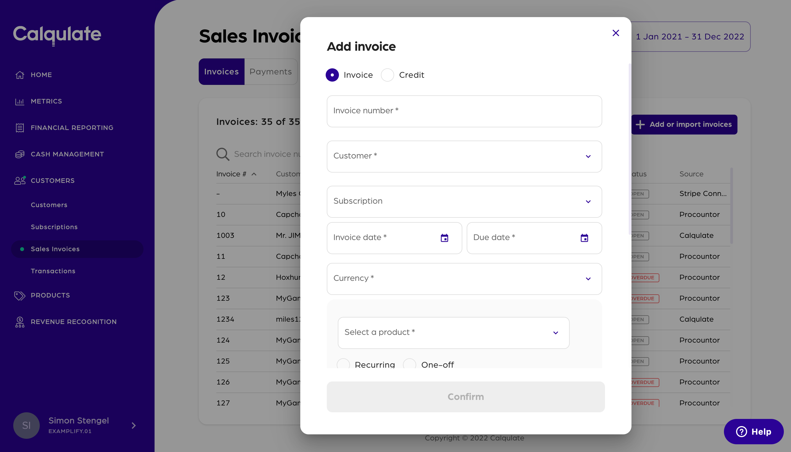Click Add or import invoices button
This screenshot has height=452, width=791.
[x=684, y=125]
